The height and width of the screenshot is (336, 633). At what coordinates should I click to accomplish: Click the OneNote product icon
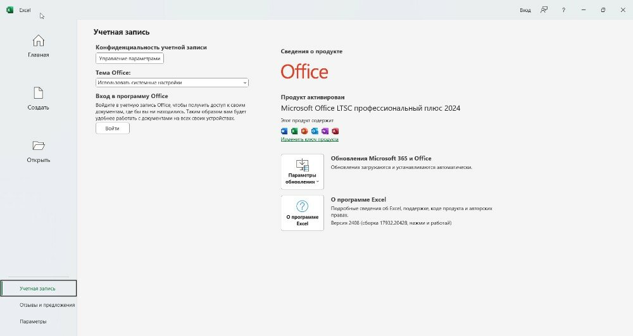[325, 131]
